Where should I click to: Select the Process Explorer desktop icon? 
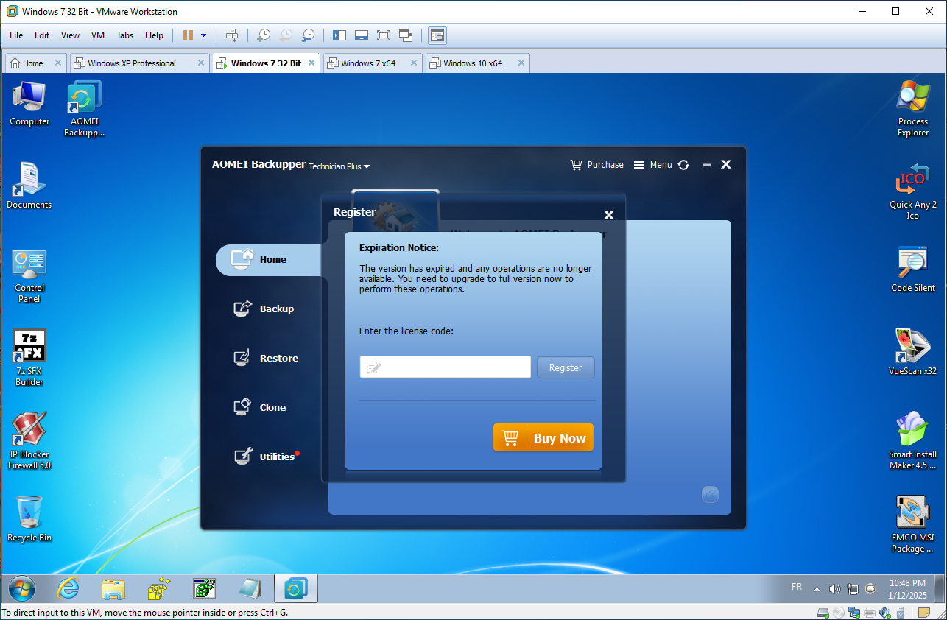pos(913,109)
